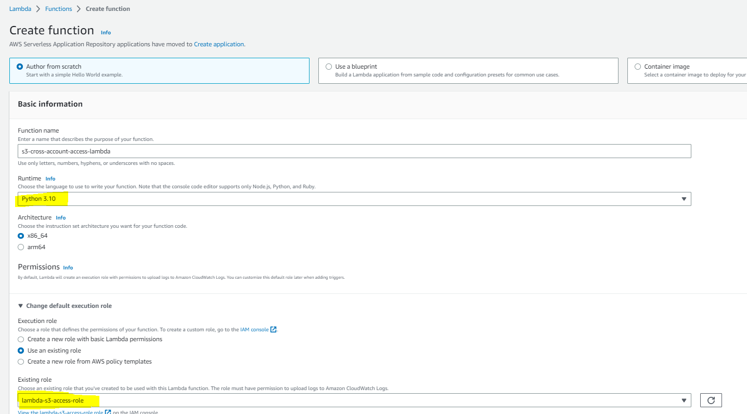Screen dimensions: 747x414
Task: Open the Runtime dropdown showing Python 3.10
Action: click(354, 199)
